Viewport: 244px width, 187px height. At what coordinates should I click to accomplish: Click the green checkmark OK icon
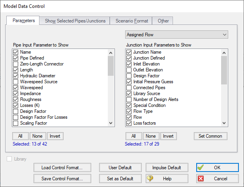201,167
